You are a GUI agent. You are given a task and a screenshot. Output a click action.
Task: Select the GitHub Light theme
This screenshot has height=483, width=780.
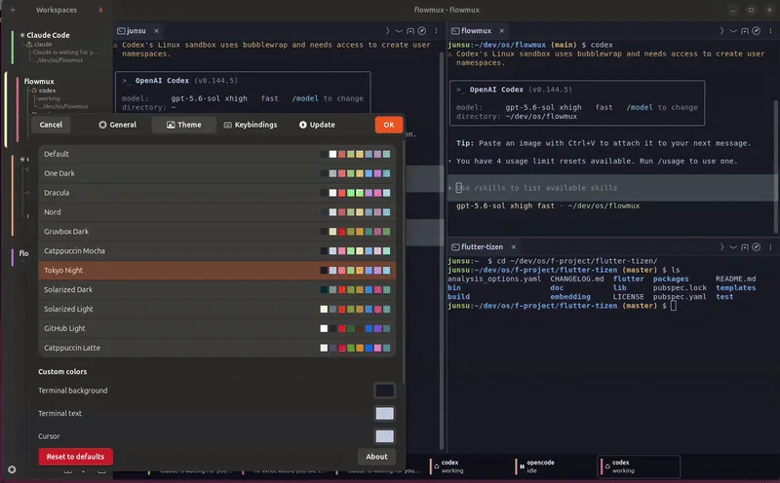point(216,328)
